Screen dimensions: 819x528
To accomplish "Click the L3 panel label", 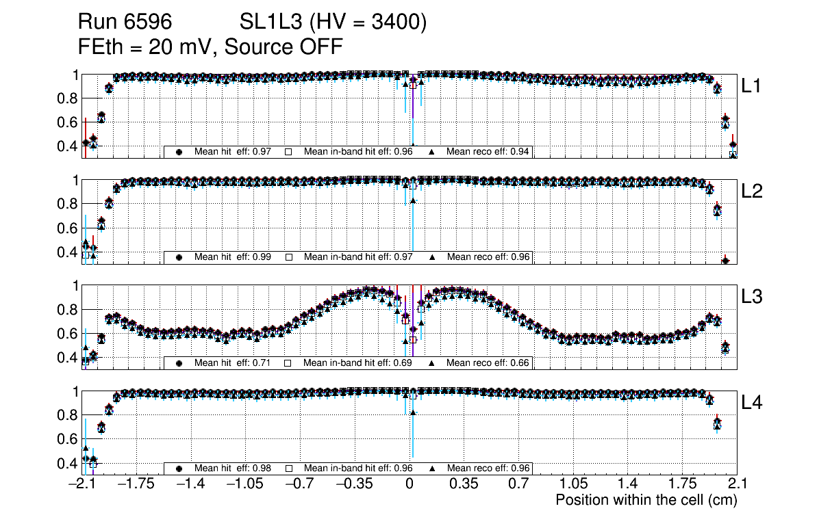I will (751, 297).
